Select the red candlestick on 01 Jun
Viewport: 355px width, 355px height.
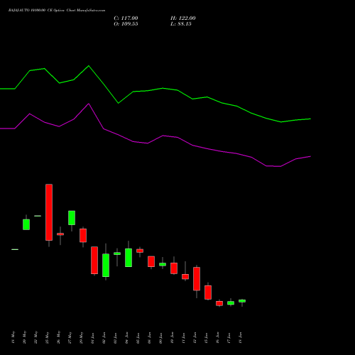tap(94, 261)
